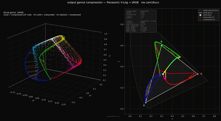Click the 'limit: 1.0' info line
This screenshot has height=121, width=221.
135,16
